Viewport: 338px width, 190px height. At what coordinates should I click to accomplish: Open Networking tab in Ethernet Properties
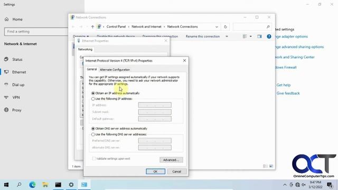click(x=85, y=49)
